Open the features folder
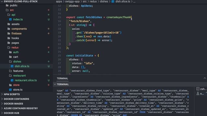 (18, 71)
